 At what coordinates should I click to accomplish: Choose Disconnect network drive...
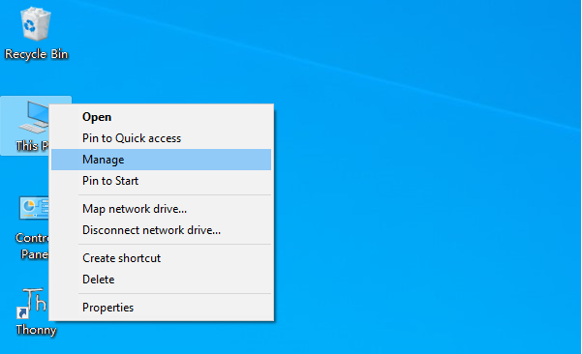(161, 230)
